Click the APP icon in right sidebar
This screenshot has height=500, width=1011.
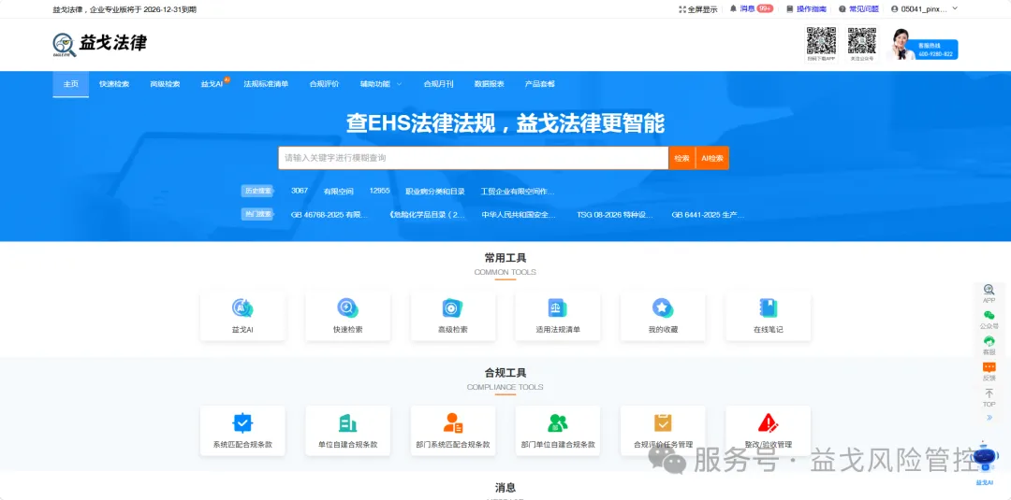click(989, 290)
